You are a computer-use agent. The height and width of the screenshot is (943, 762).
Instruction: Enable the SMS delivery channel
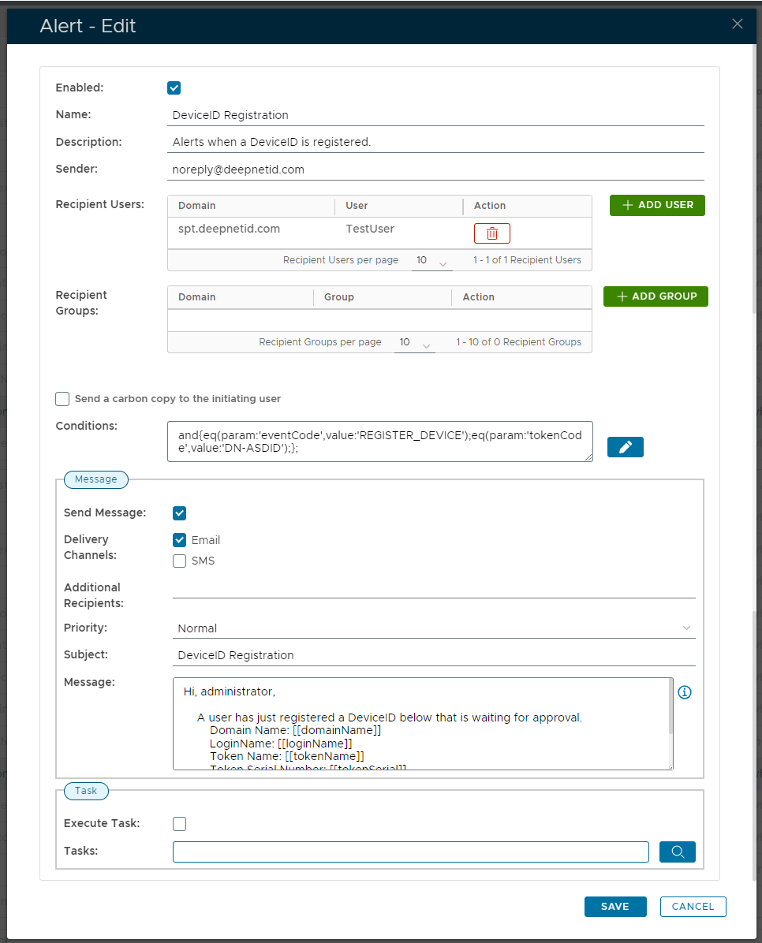[x=180, y=561]
